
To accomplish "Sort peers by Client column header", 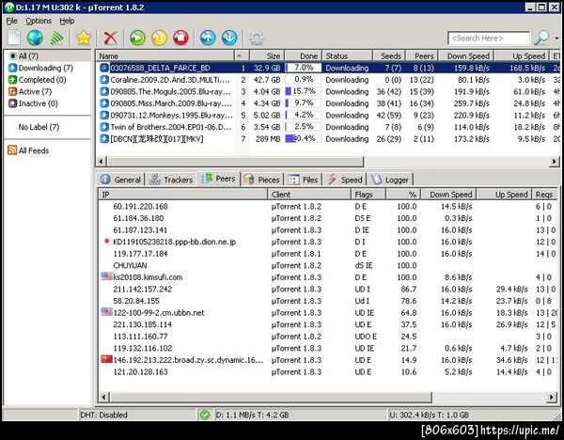I will [x=309, y=195].
